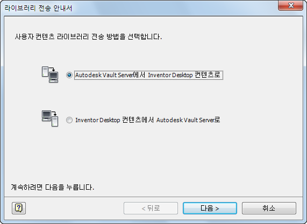Select Autodesk Vault Server에서 Inventor Desktop radio button

(x=69, y=75)
